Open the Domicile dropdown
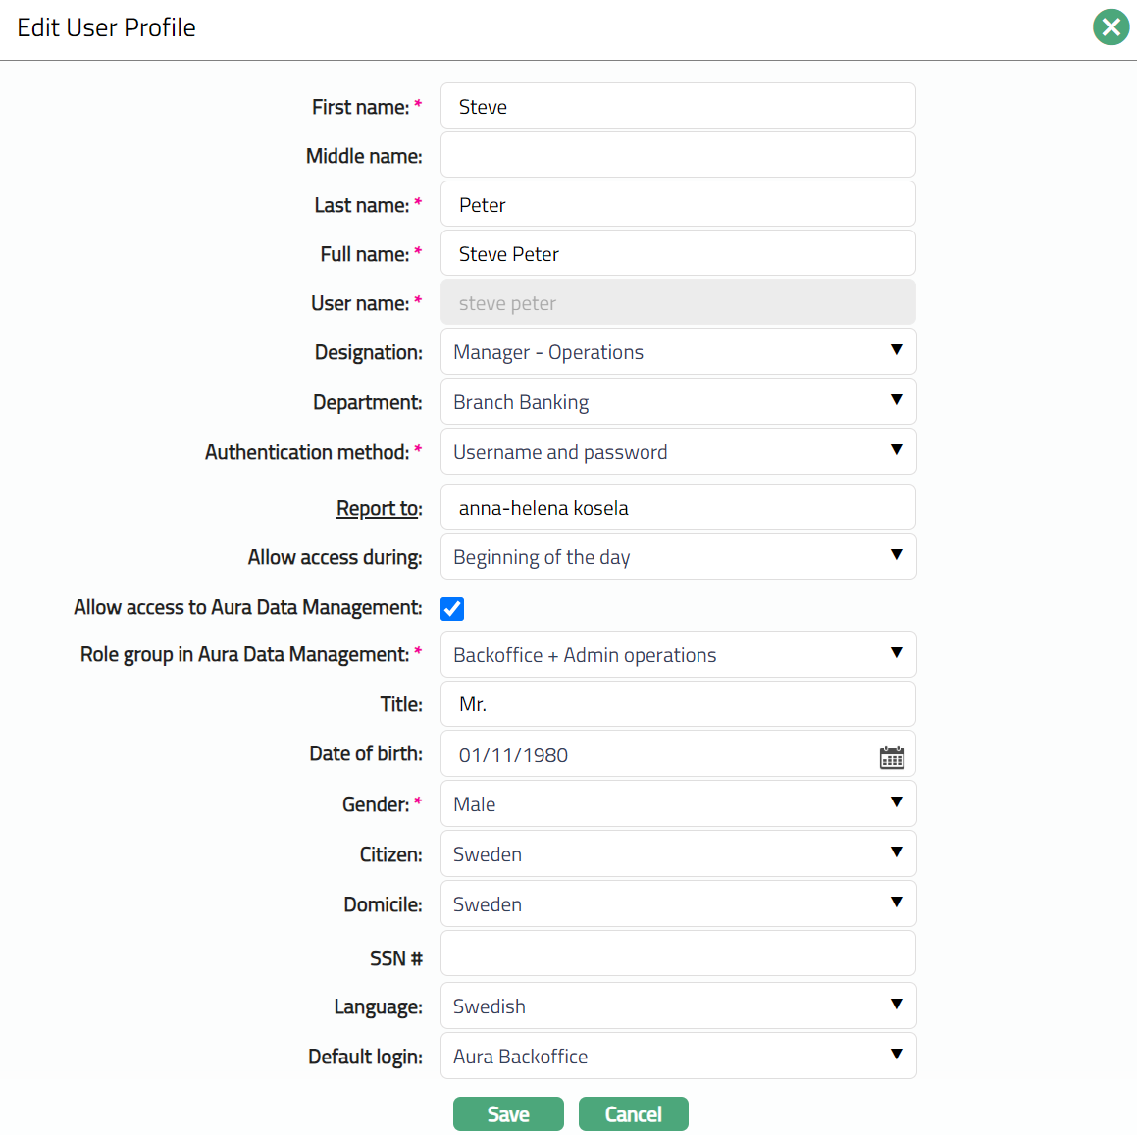The height and width of the screenshot is (1135, 1137). 678,904
